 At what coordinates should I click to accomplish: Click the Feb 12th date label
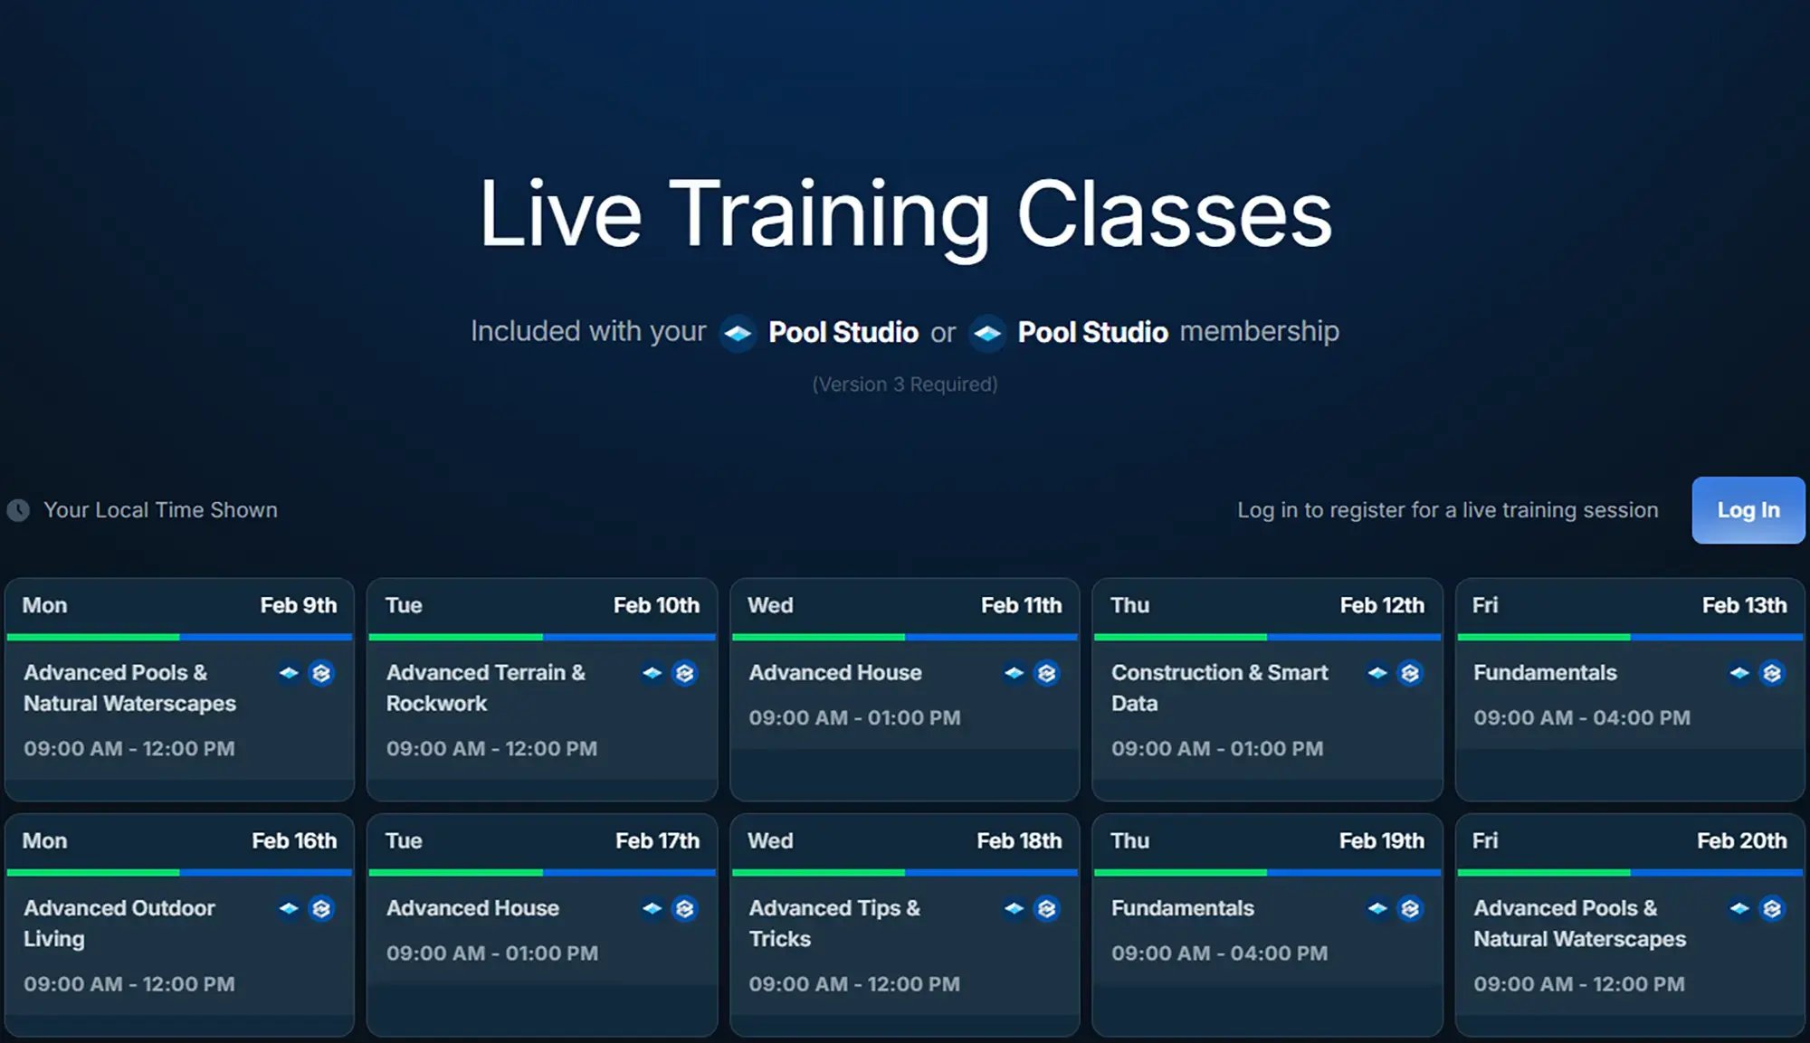pos(1382,605)
